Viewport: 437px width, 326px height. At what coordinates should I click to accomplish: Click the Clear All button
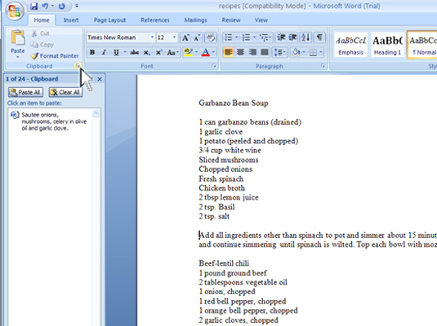click(65, 92)
